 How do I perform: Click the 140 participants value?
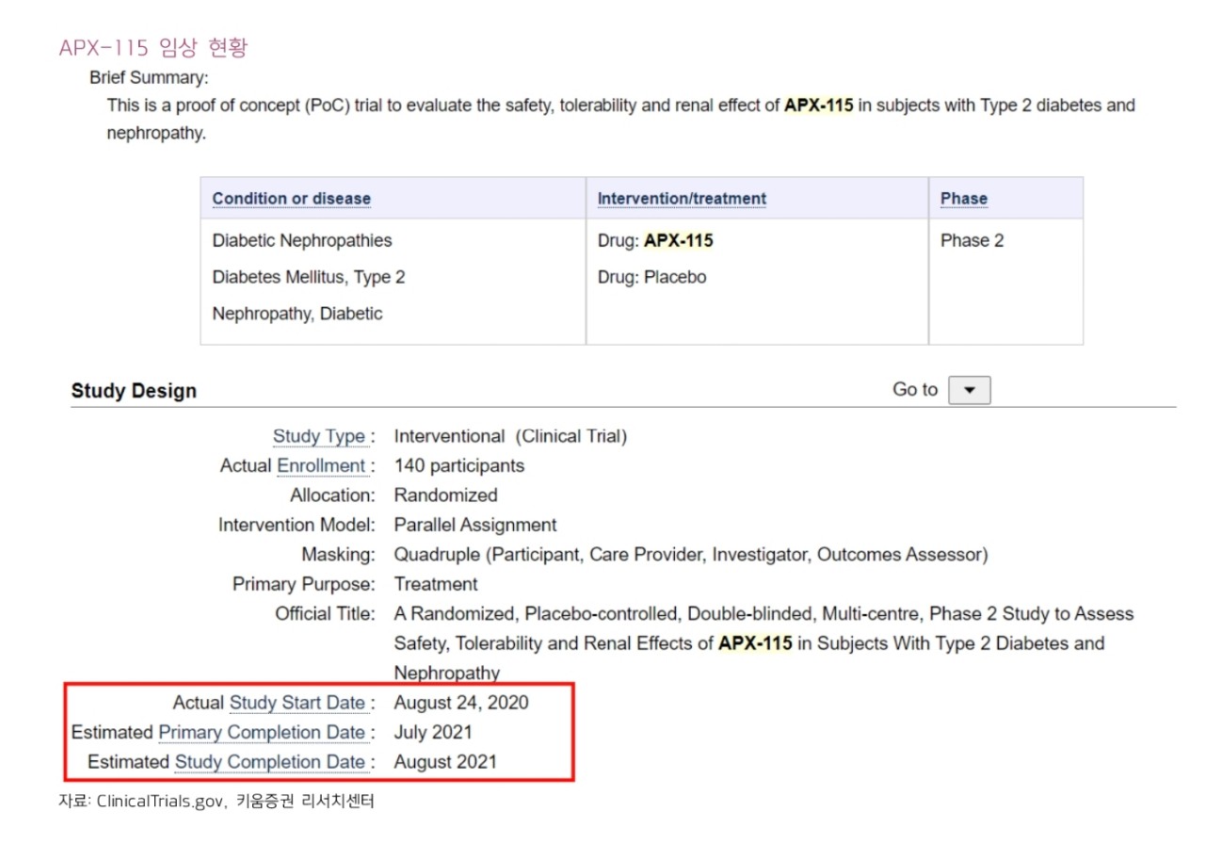pyautogui.click(x=459, y=465)
